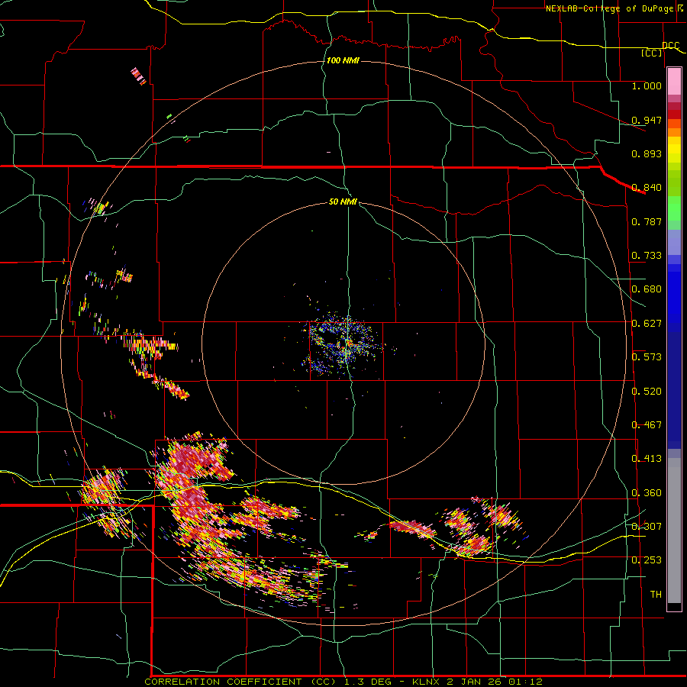Select the 0.947 value on the color scale
This screenshot has width=687, height=687.
pyautogui.click(x=647, y=120)
